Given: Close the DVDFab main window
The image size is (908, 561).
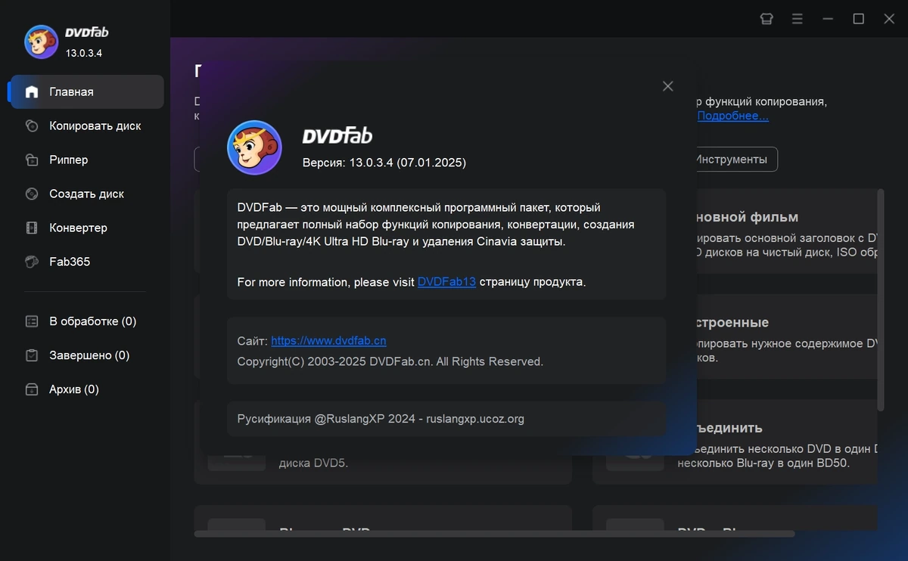Looking at the screenshot, I should (889, 19).
